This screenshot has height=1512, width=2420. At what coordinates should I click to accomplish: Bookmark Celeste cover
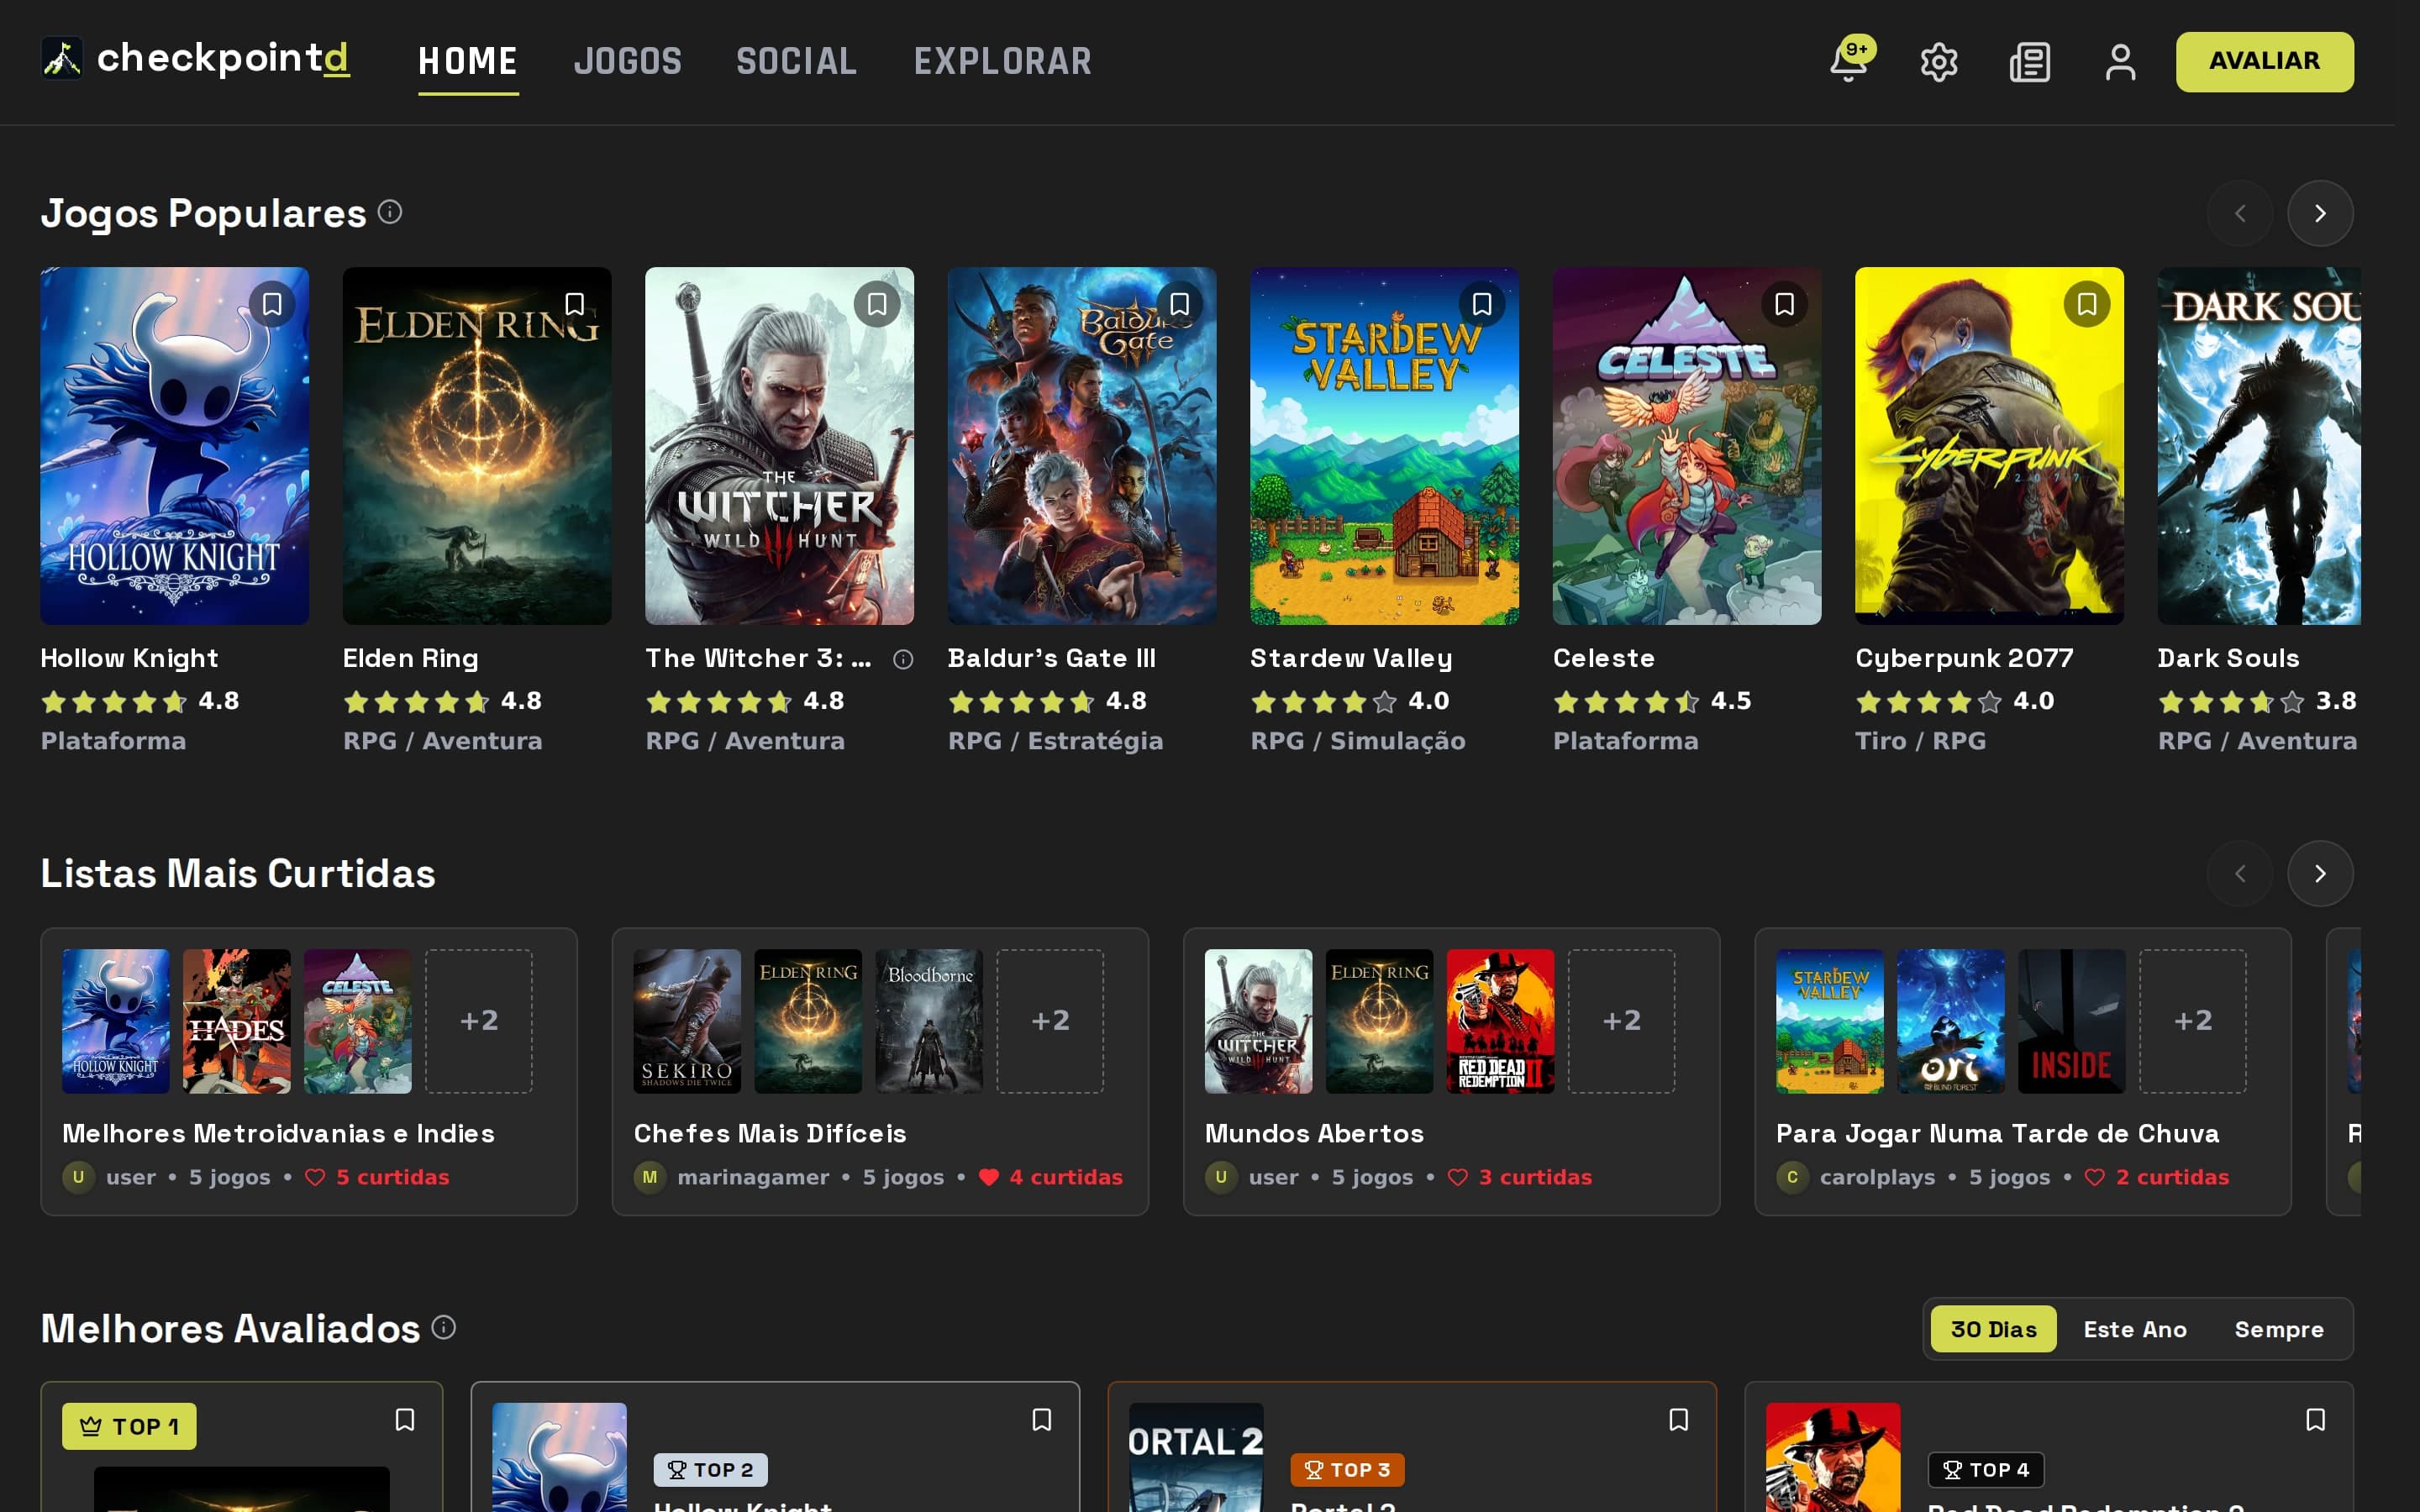1784,303
